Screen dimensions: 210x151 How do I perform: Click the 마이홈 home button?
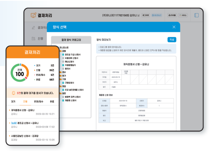coord(172,15)
